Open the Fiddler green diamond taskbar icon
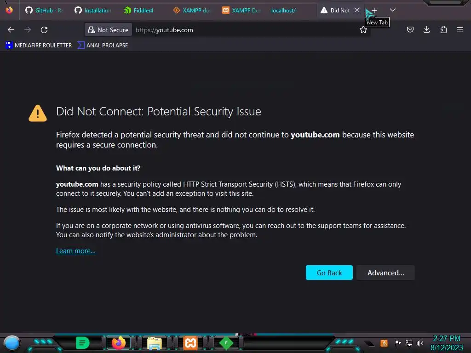The image size is (471, 353). tap(226, 343)
